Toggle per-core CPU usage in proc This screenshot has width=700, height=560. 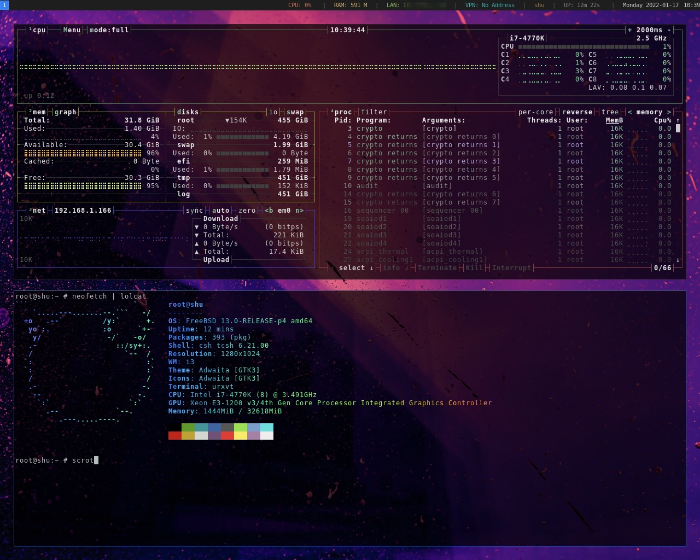point(536,112)
